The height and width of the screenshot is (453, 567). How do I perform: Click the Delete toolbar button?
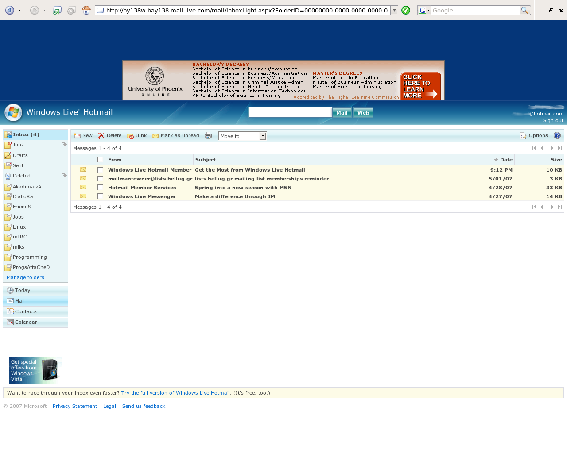110,136
